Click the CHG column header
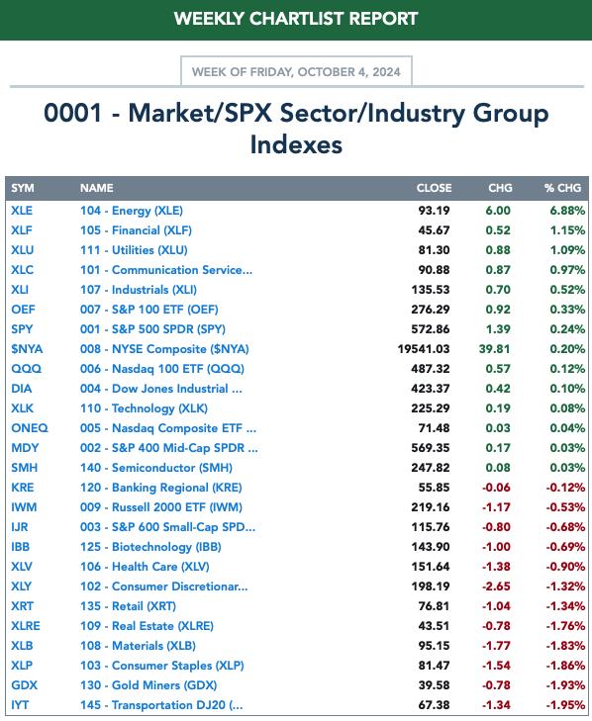This screenshot has width=592, height=721. coord(500,188)
